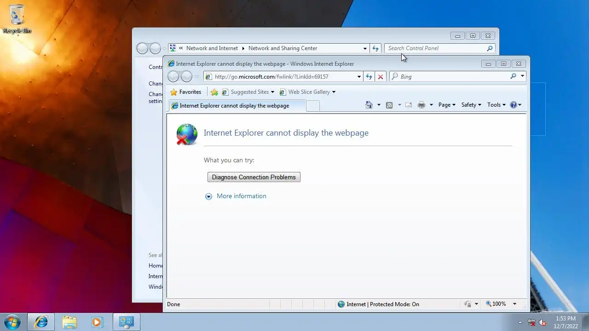Click the Control Panel refresh icon

click(375, 48)
